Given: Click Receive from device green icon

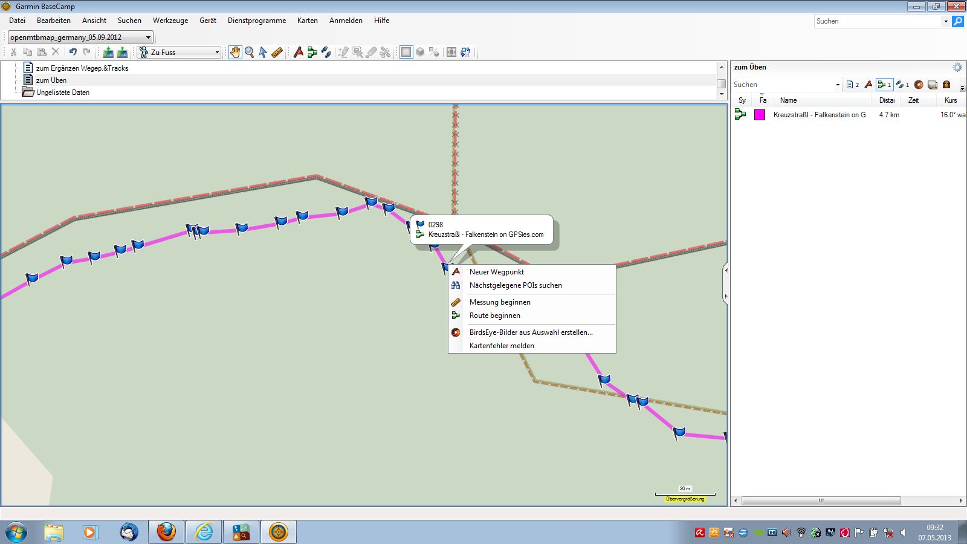Looking at the screenshot, I should click(122, 53).
